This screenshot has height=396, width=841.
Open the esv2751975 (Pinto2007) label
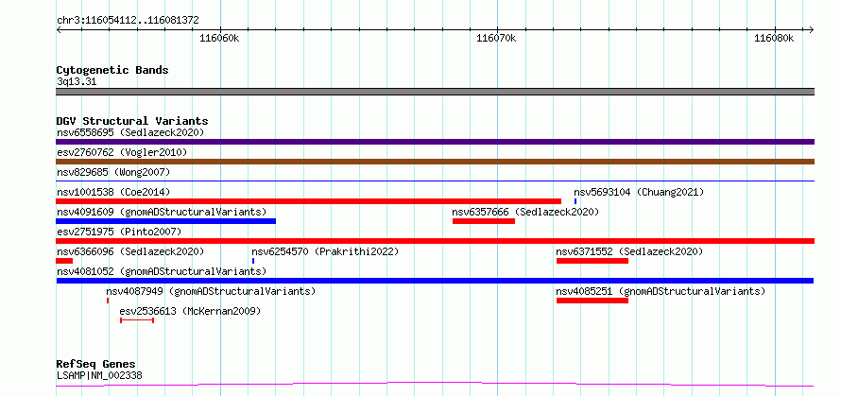coord(119,232)
